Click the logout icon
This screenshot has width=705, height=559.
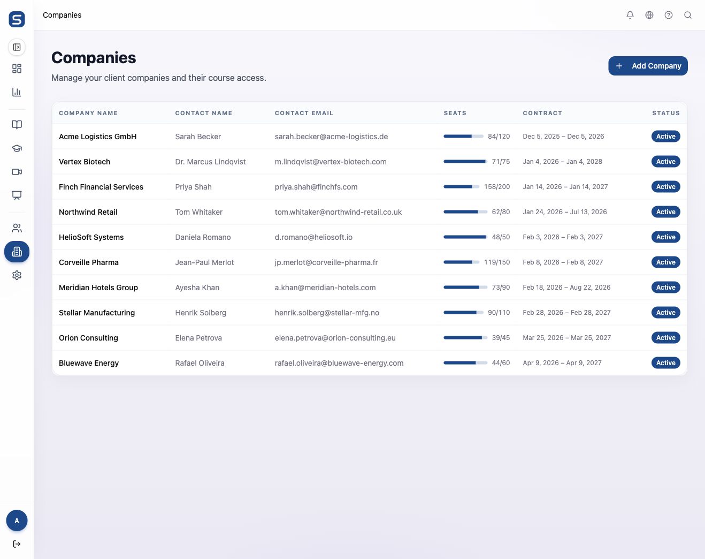tap(17, 544)
